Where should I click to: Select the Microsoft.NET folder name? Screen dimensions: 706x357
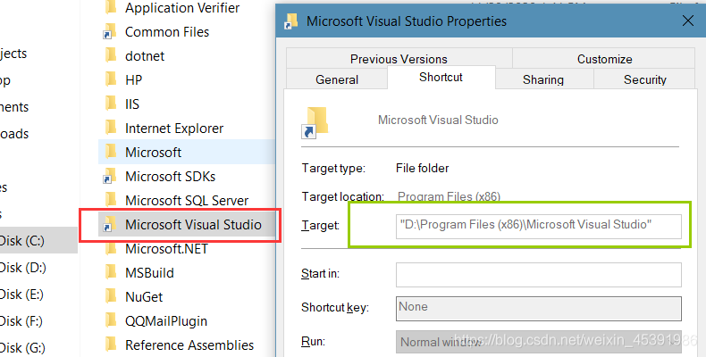pos(166,249)
